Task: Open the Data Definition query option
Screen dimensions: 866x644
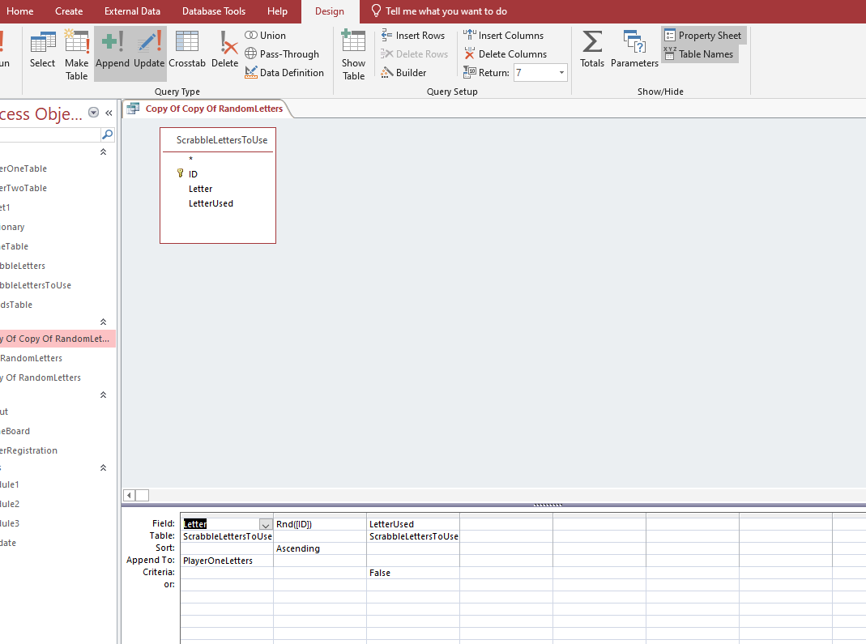Action: (284, 72)
